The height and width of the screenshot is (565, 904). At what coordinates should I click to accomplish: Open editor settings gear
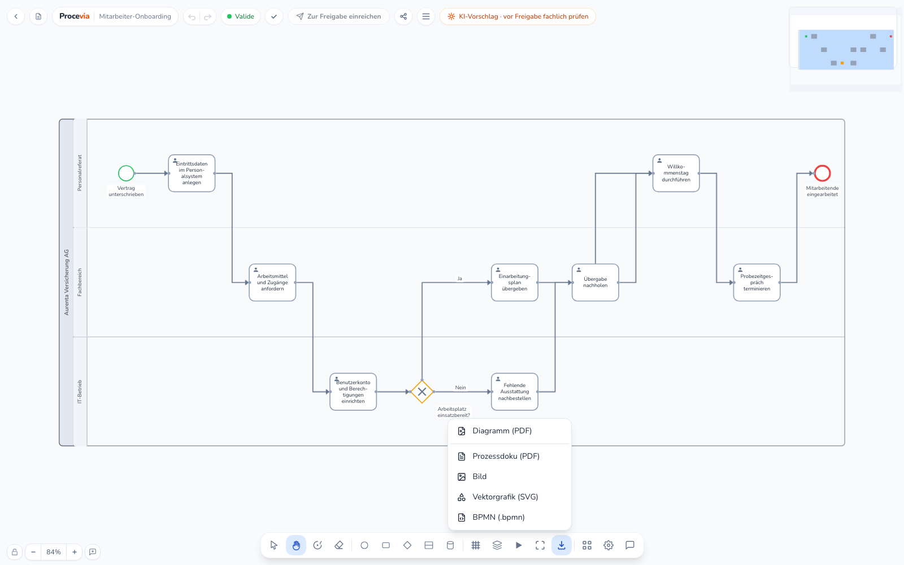(x=609, y=545)
